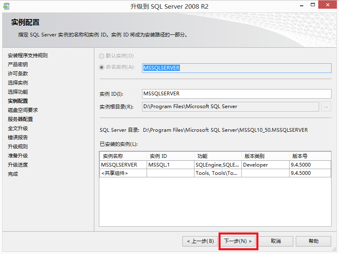Select 全文升级 step in sidebar

(18, 128)
